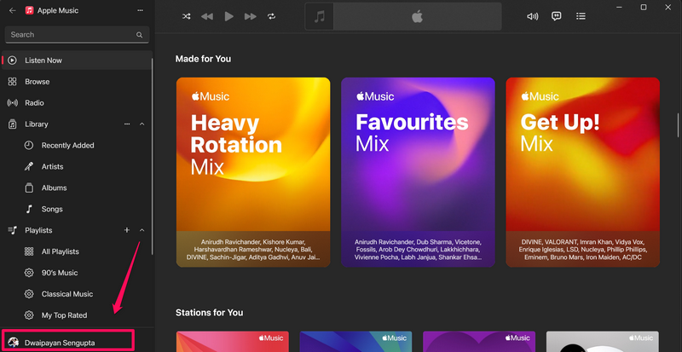Click the Library music box icon
This screenshot has width=682, height=352.
tap(12, 124)
